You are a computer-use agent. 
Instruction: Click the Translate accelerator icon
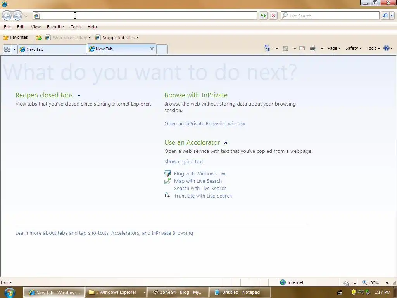click(167, 196)
